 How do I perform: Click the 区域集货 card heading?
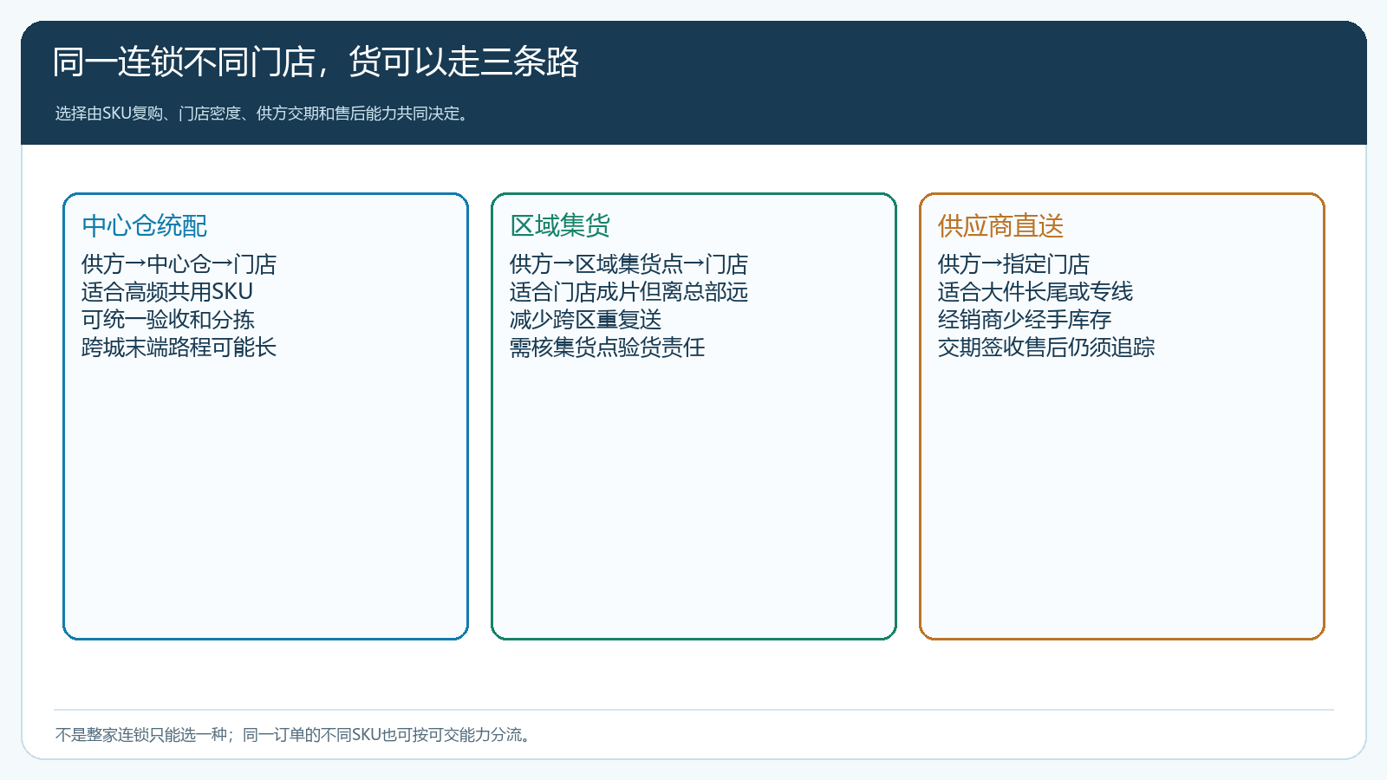(x=560, y=226)
